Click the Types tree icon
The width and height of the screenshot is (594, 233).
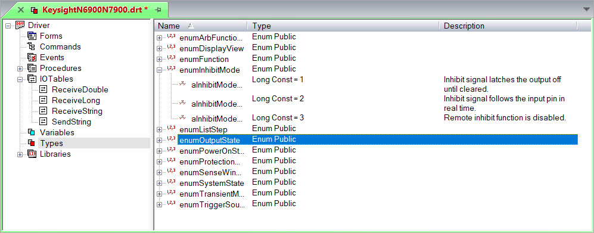[32, 143]
